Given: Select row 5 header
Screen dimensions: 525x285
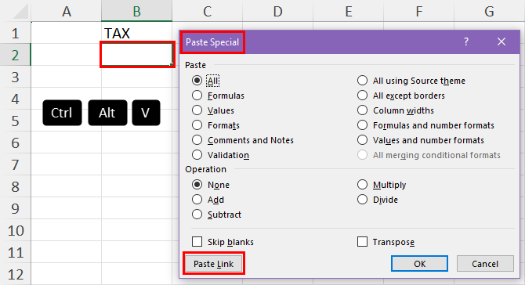Looking at the screenshot, I should [16, 121].
